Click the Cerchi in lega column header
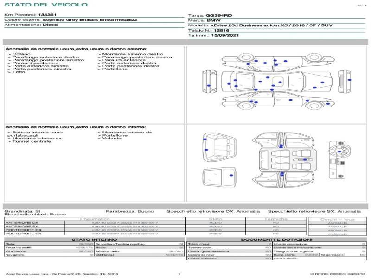Viewport: 371px width, 278px height. 337,219
